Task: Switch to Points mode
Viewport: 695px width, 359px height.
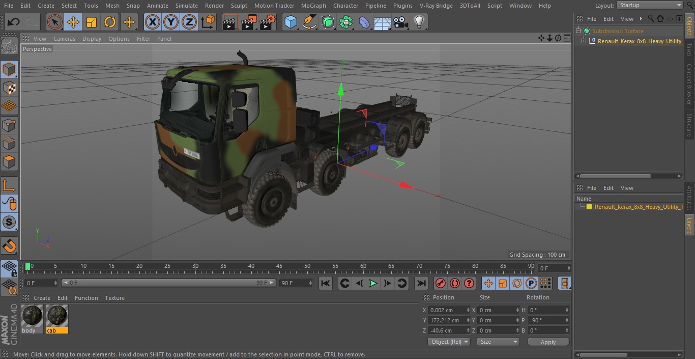Action: (9, 125)
